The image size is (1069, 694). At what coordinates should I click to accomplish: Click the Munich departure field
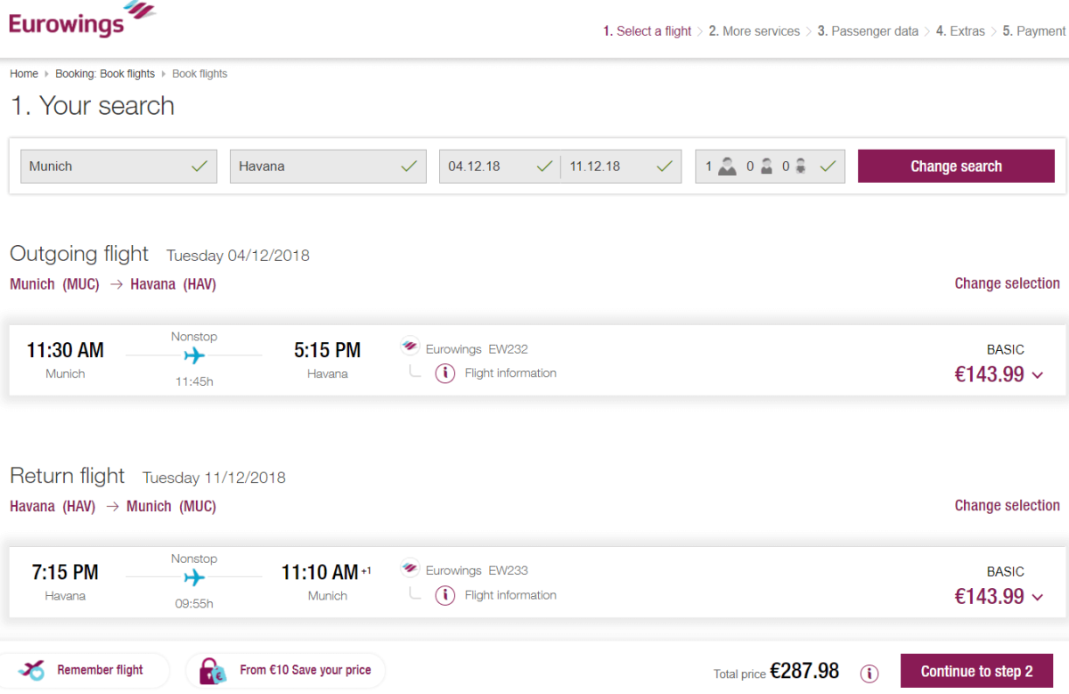[118, 167]
